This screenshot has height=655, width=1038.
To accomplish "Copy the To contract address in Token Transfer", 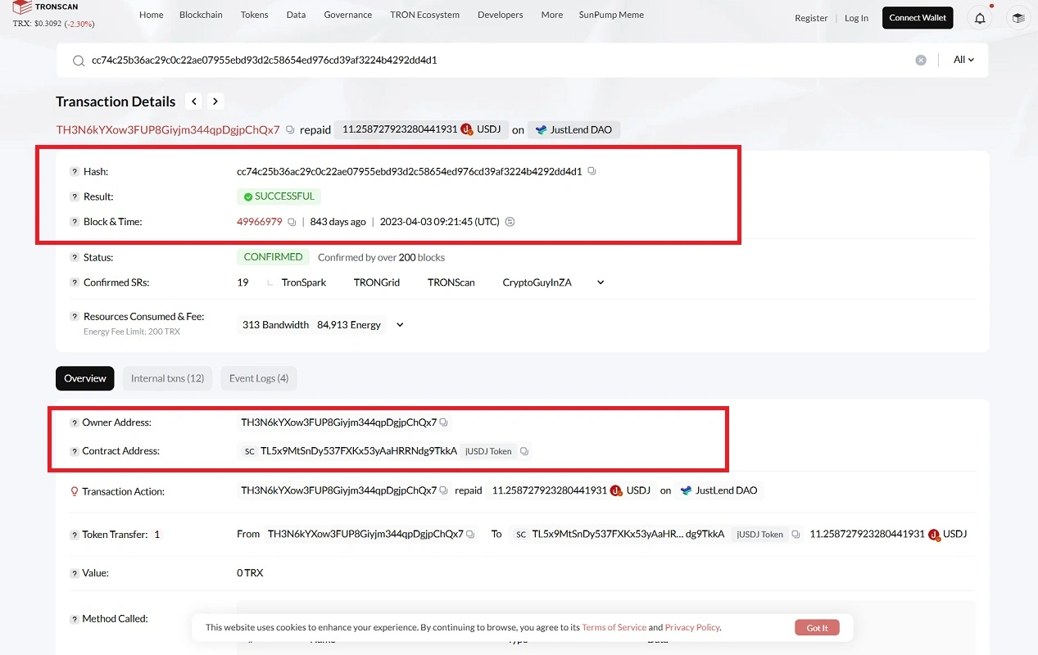I will click(x=795, y=534).
